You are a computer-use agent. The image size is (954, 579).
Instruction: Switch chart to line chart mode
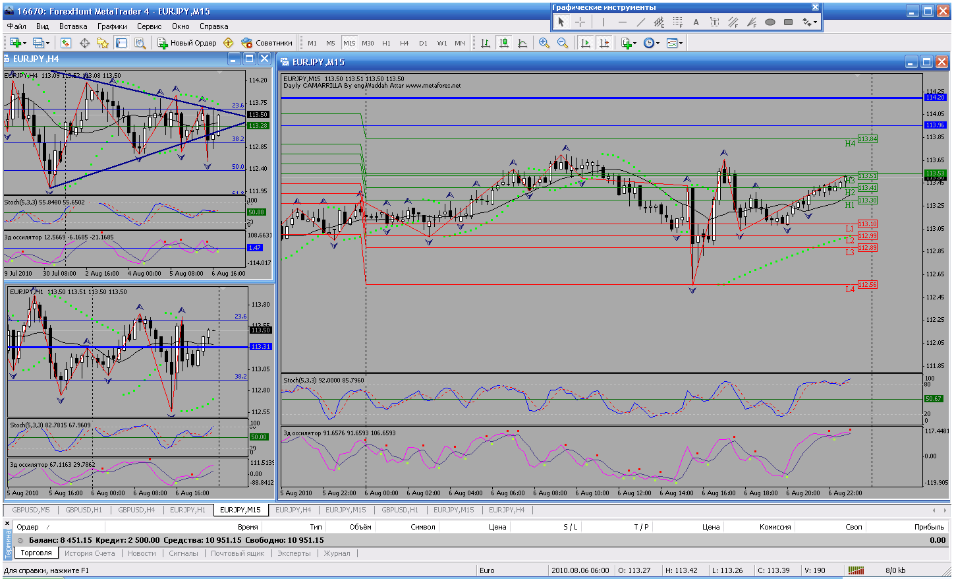tap(522, 43)
